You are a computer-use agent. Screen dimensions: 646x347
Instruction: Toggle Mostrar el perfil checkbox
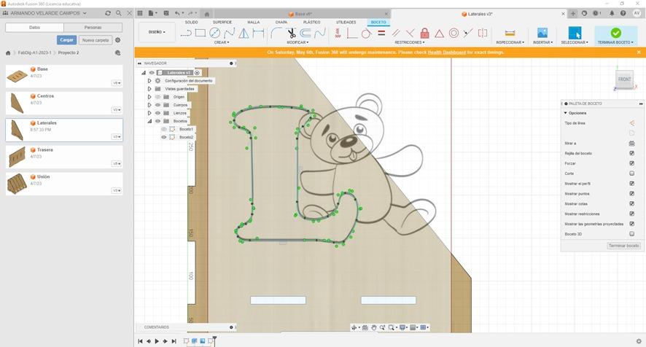click(x=631, y=184)
